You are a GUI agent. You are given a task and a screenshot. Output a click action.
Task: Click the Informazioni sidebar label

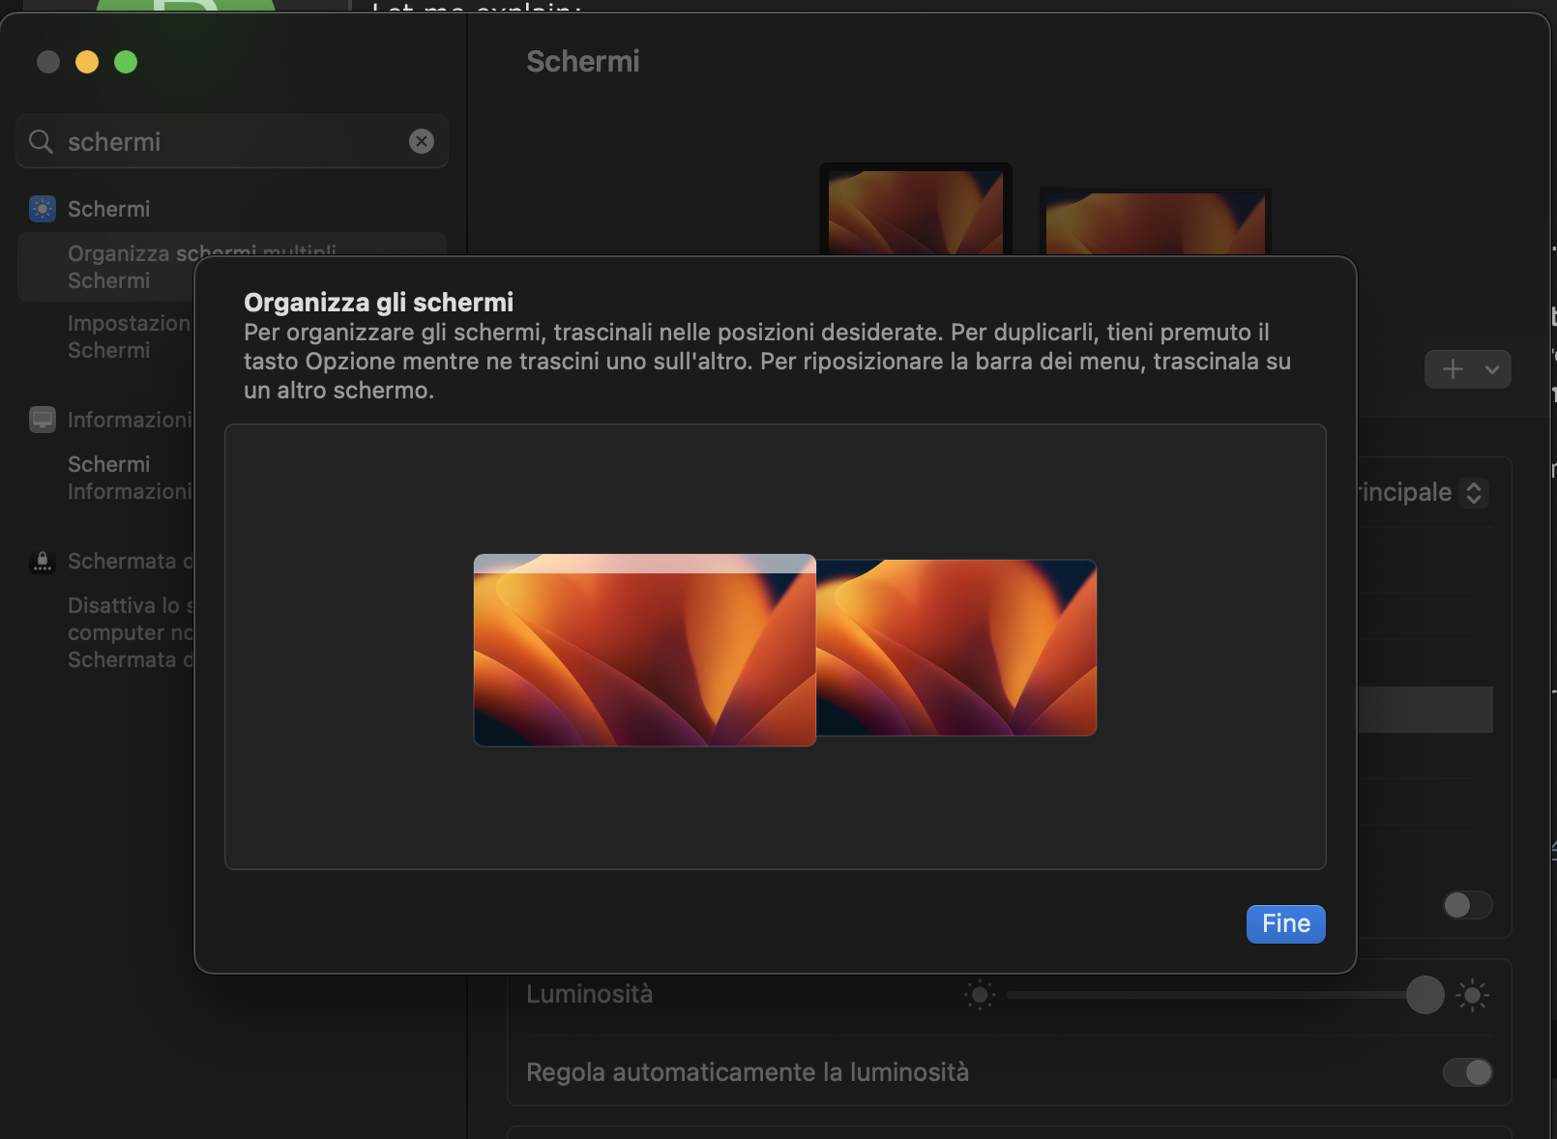(130, 420)
